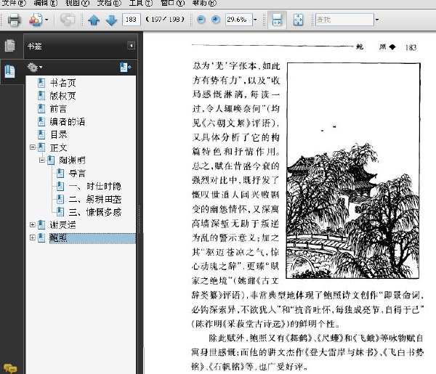Viewport: 436px width, 374px height.
Task: Open the Tools menu (工具)
Action: 141,3
